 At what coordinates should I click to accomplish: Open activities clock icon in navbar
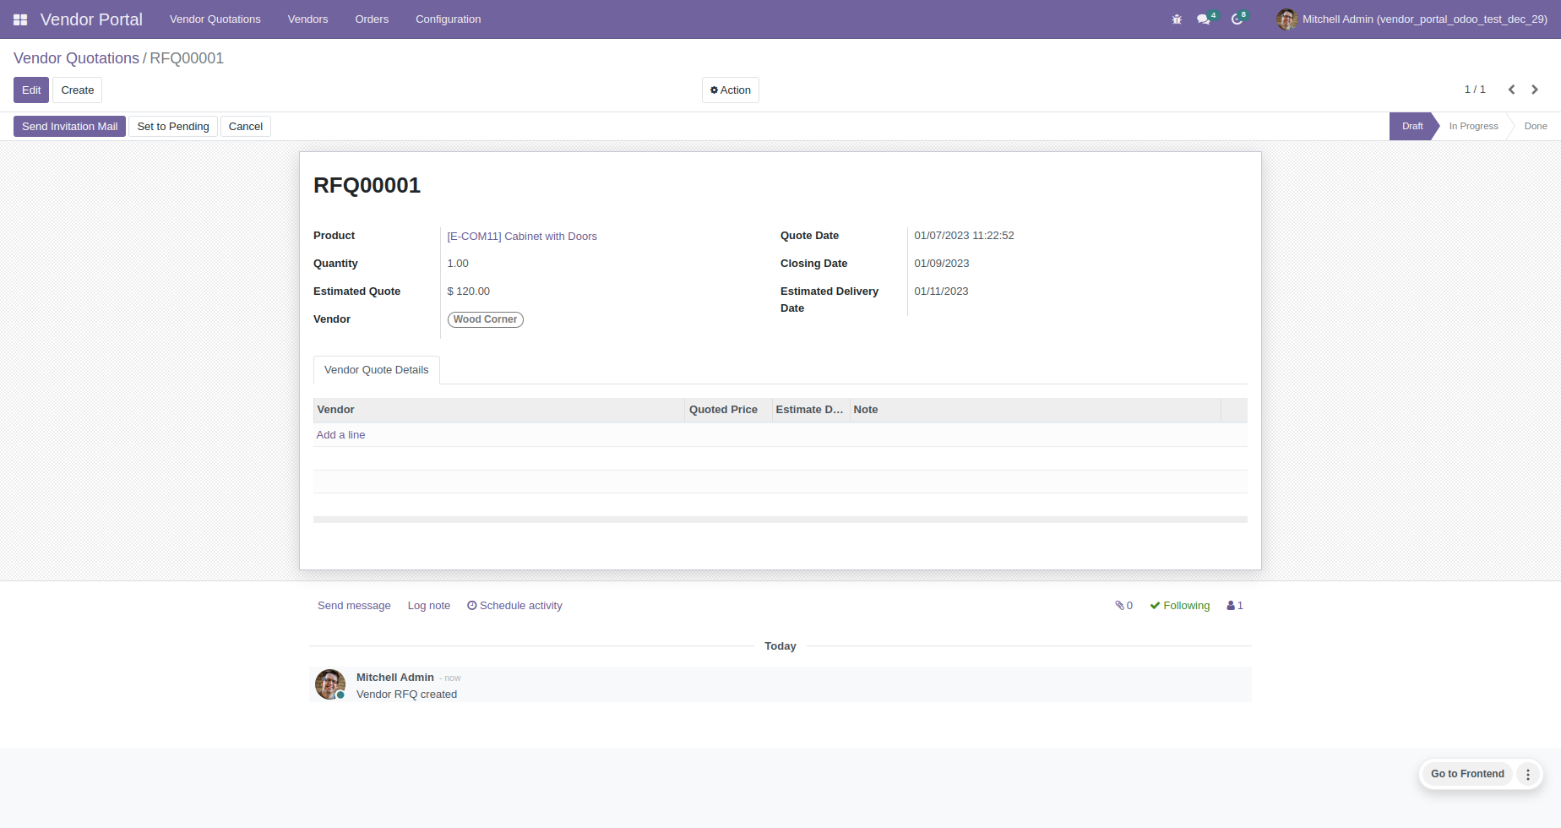click(1237, 19)
